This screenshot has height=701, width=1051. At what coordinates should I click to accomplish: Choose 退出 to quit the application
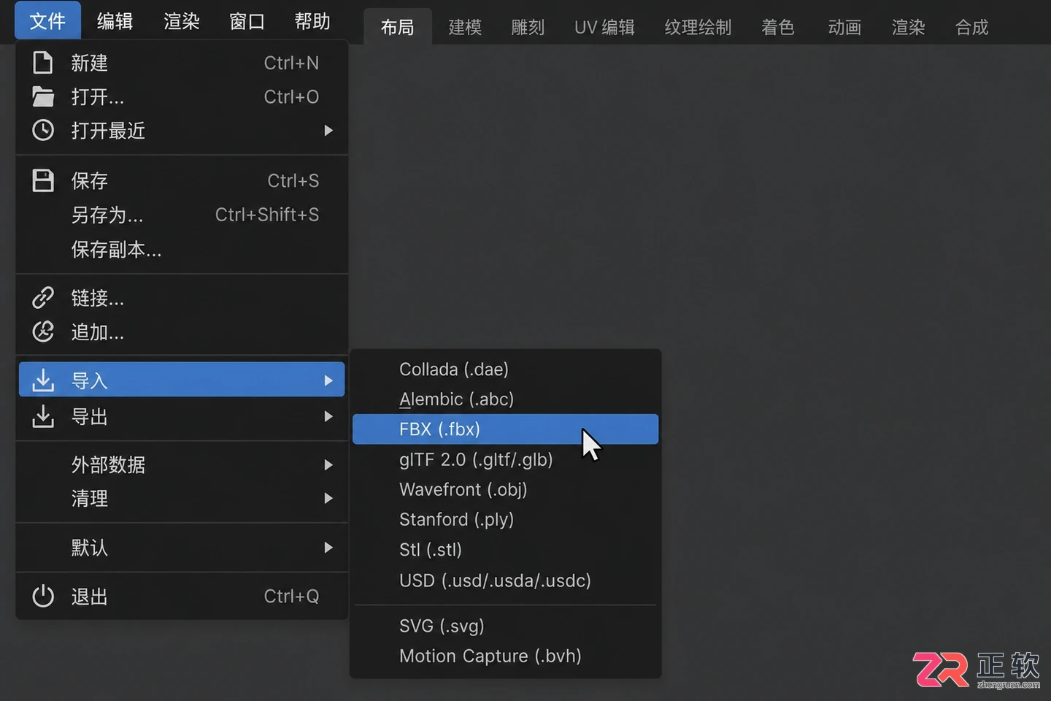click(x=182, y=596)
